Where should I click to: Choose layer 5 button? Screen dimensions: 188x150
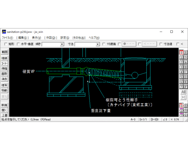point(181,77)
